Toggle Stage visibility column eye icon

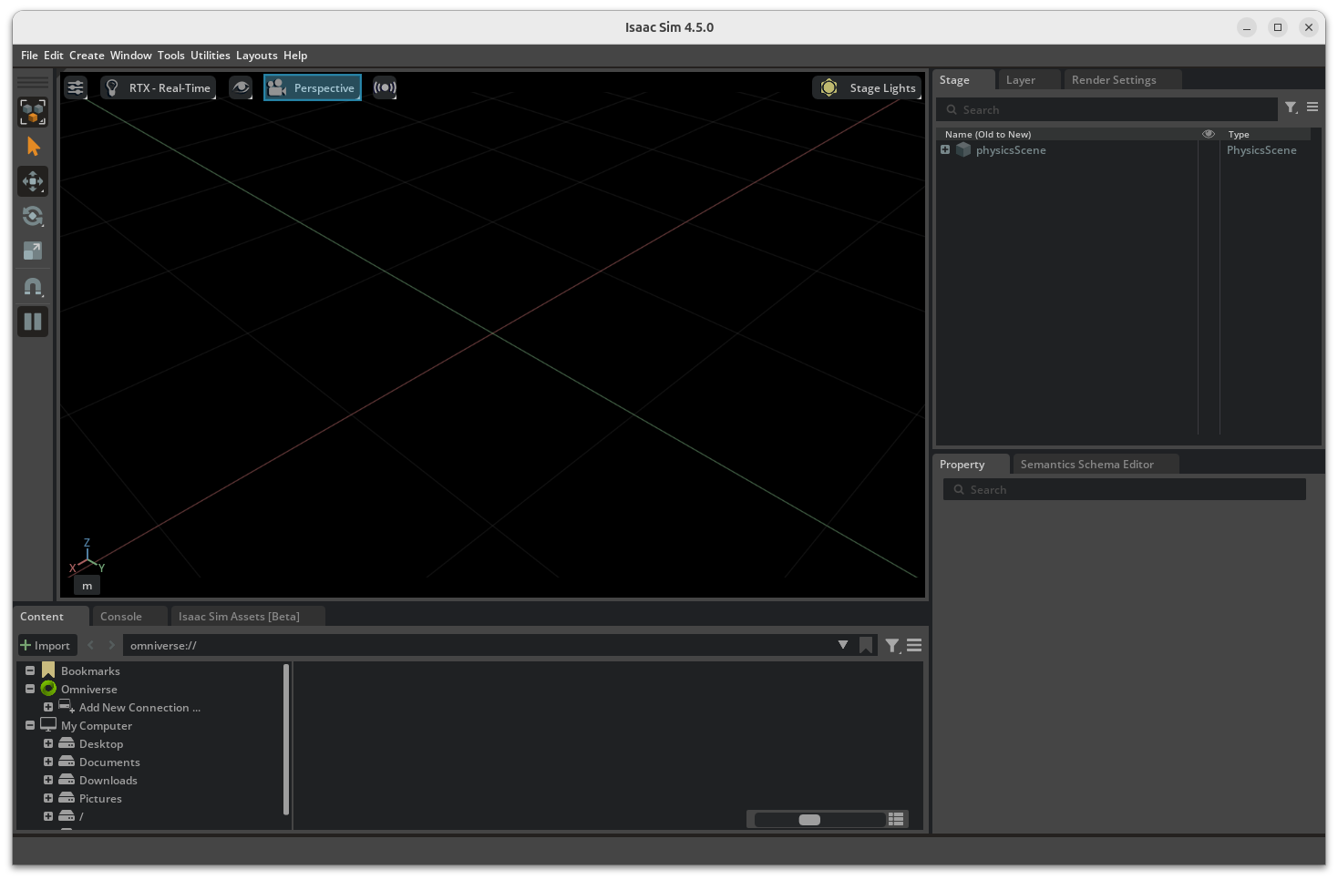click(x=1209, y=134)
